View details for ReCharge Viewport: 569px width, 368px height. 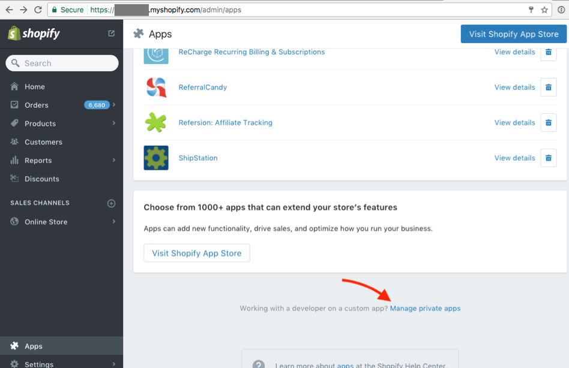click(514, 52)
